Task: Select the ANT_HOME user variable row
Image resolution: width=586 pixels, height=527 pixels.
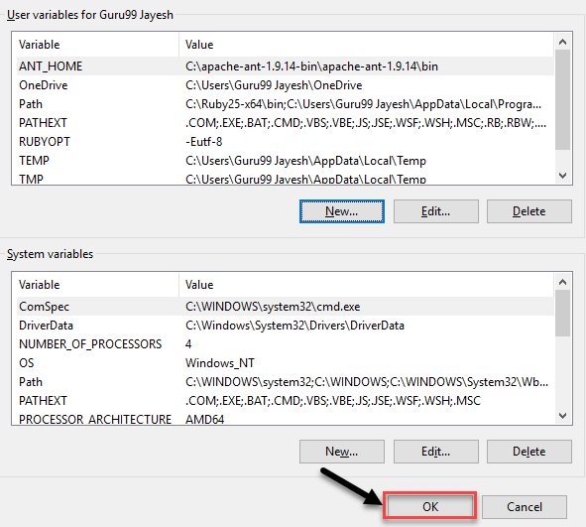Action: pos(286,66)
